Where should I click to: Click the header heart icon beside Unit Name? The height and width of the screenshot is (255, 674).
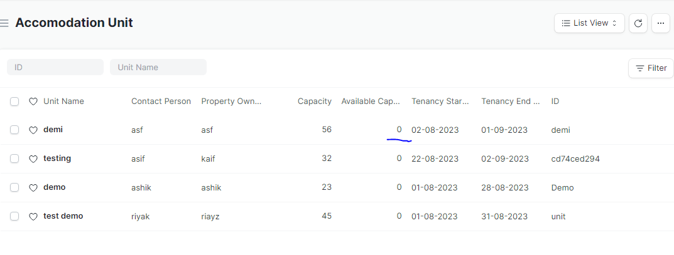(x=33, y=101)
